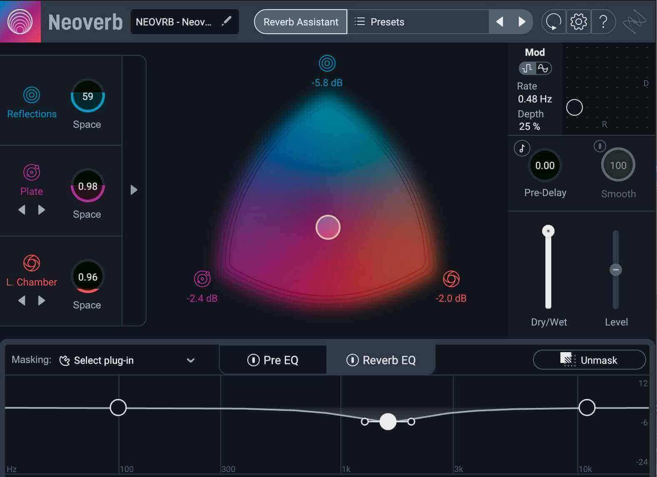Click Reflections icon atop the blend pad
Screen dimensions: 657x477
pos(327,63)
